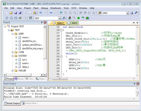Save the current file with the floppy disk icon
141x111 pixels.
(16, 13)
